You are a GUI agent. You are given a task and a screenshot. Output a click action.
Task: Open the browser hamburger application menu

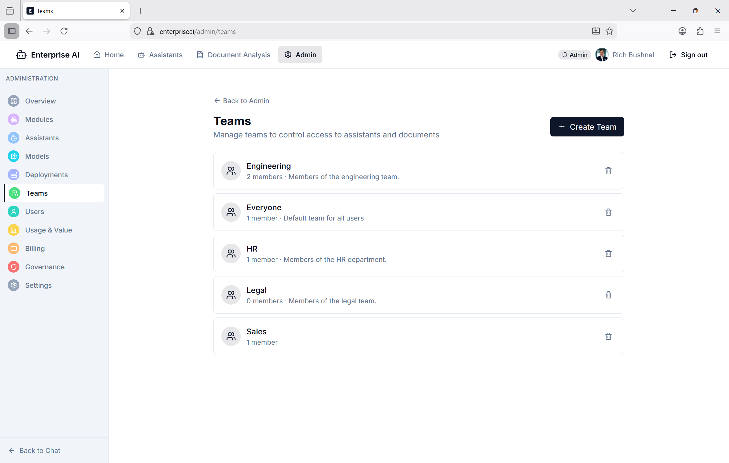pyautogui.click(x=717, y=31)
